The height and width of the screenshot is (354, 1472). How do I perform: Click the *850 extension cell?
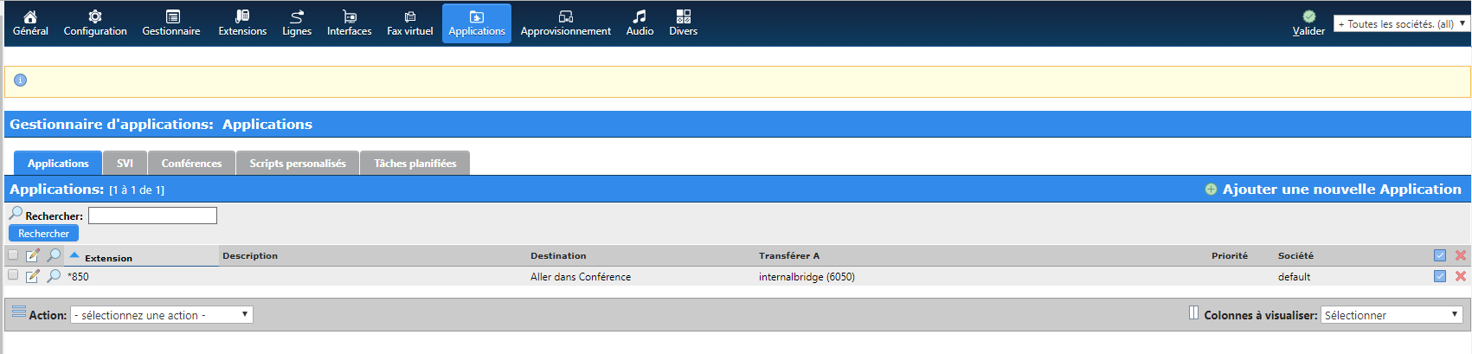point(78,277)
